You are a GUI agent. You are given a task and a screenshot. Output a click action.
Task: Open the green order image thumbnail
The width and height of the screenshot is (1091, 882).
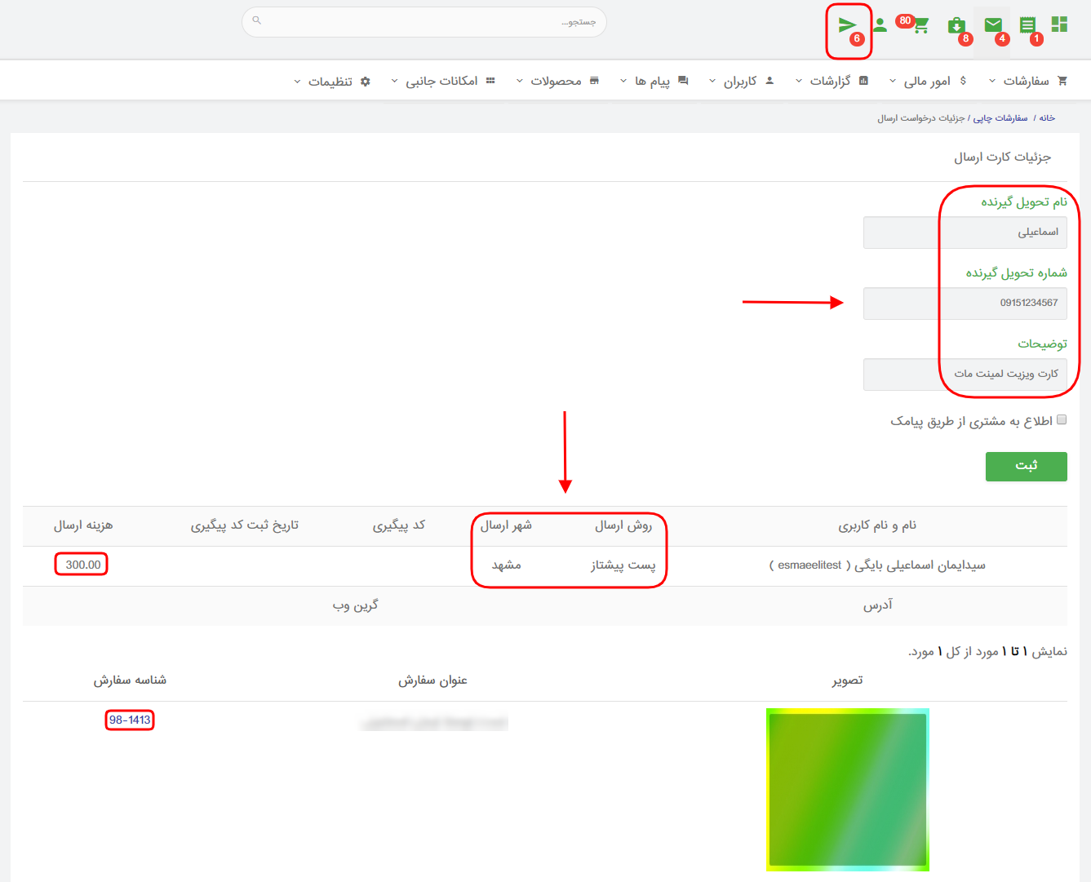pyautogui.click(x=848, y=789)
